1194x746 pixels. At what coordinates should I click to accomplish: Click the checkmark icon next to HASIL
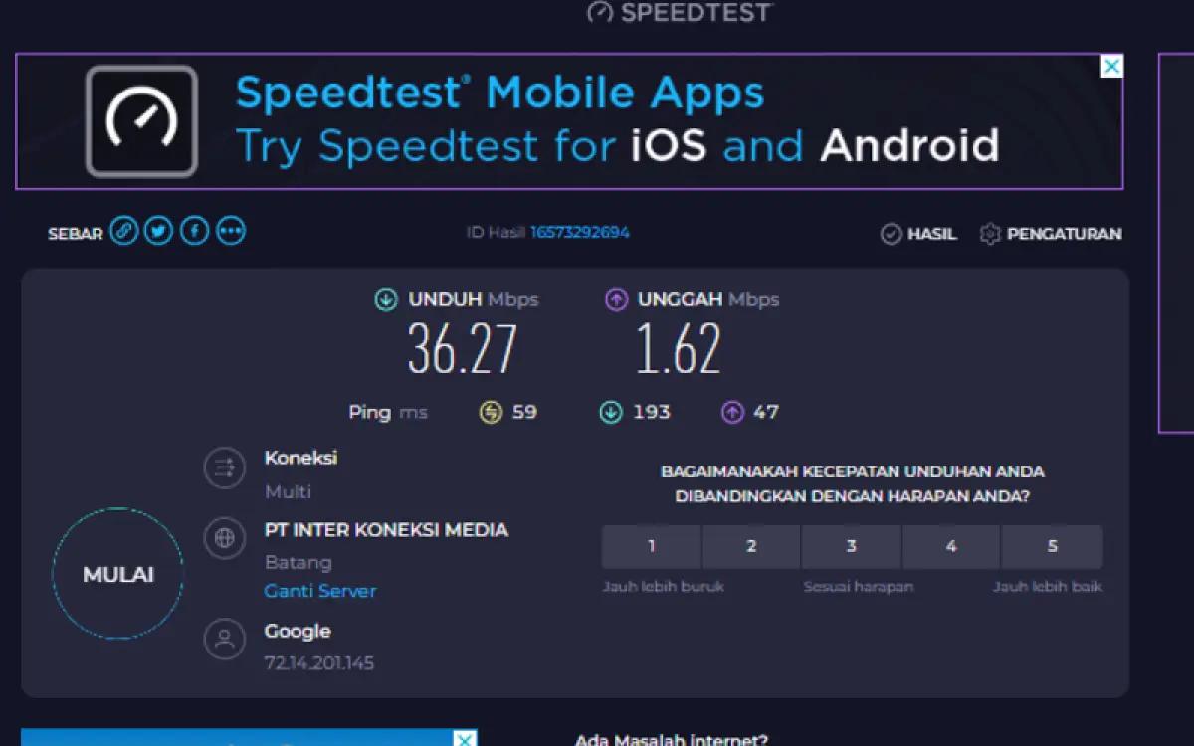point(891,234)
